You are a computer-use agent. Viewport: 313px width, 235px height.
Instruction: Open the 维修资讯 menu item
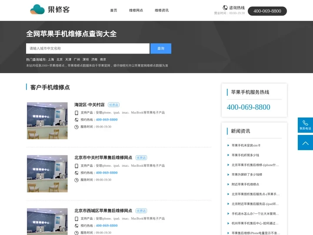pyautogui.click(x=161, y=10)
